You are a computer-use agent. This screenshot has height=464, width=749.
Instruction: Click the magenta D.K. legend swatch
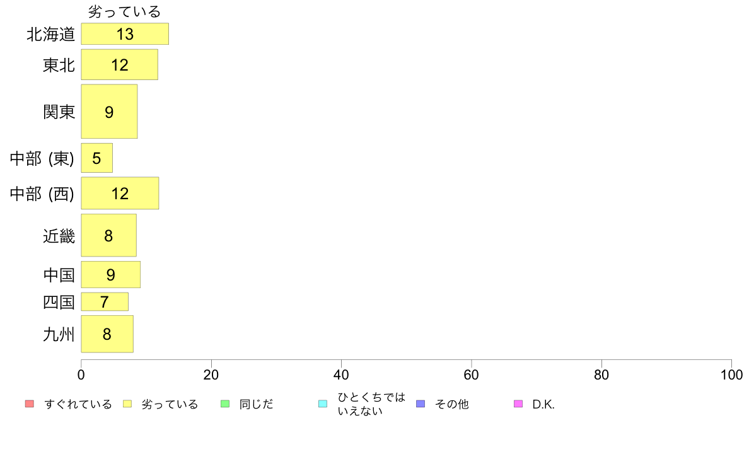[x=518, y=404]
